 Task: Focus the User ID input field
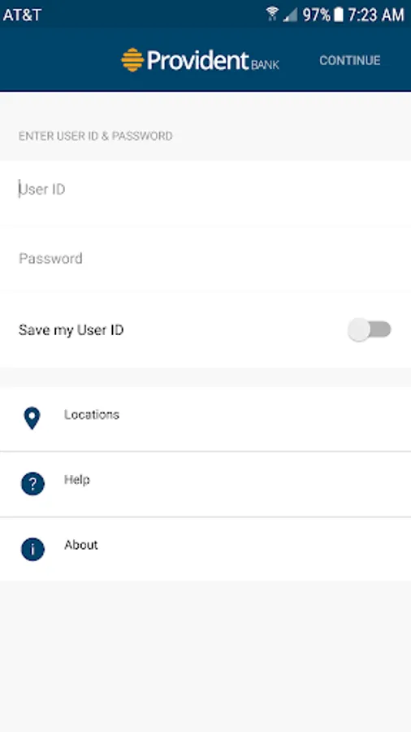(x=205, y=190)
